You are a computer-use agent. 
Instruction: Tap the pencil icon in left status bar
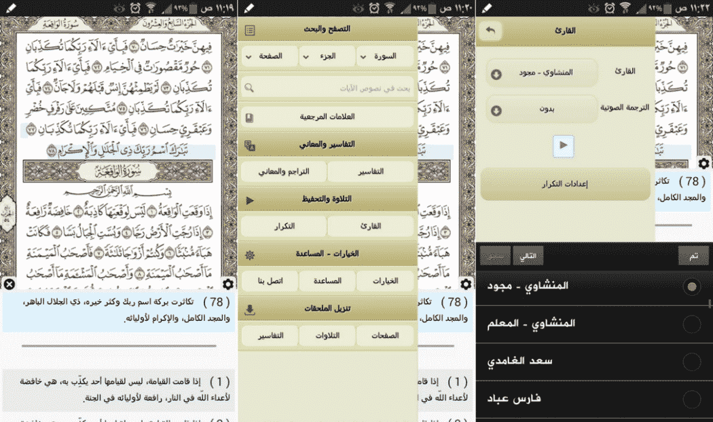pos(10,7)
